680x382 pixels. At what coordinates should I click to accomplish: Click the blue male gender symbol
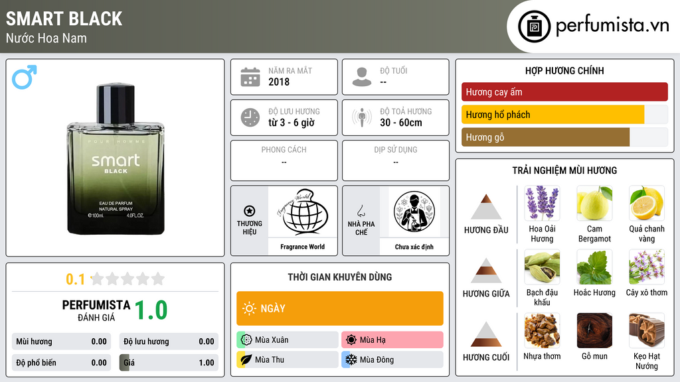(25, 77)
